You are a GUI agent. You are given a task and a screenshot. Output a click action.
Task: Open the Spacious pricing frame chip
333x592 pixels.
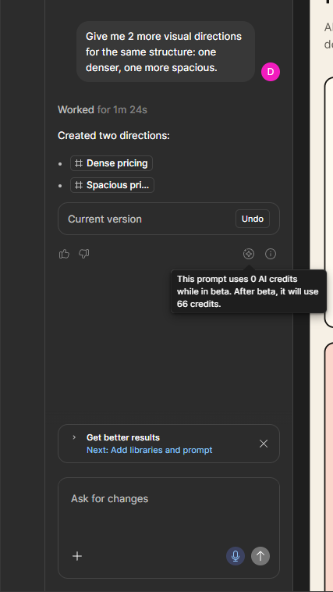pos(112,185)
